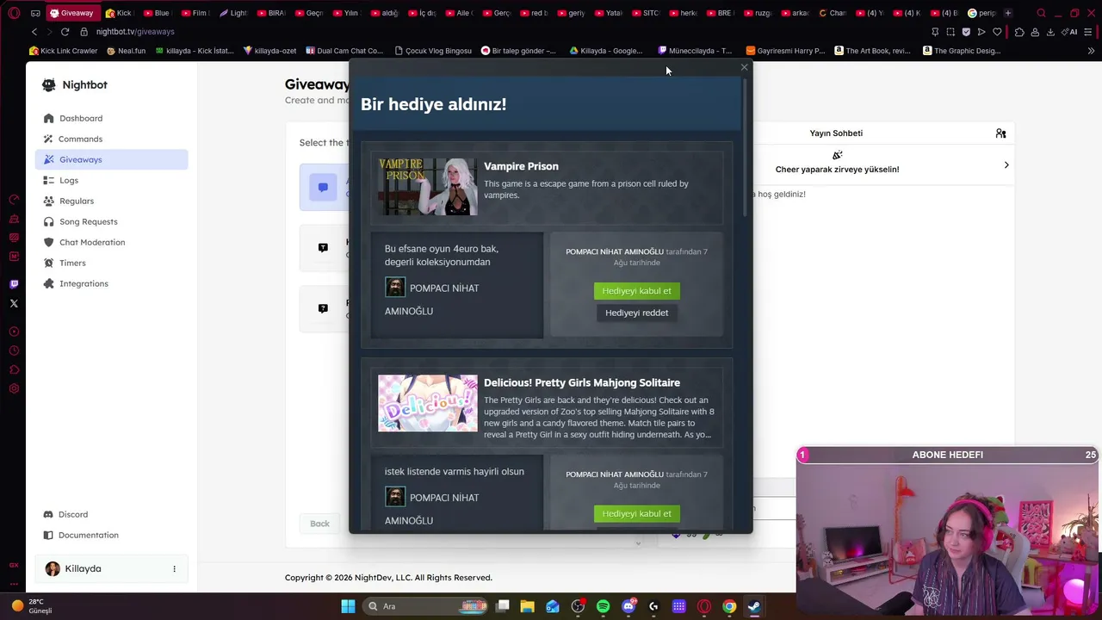The image size is (1102, 620).
Task: Close the Steam gift popup window
Action: click(744, 67)
